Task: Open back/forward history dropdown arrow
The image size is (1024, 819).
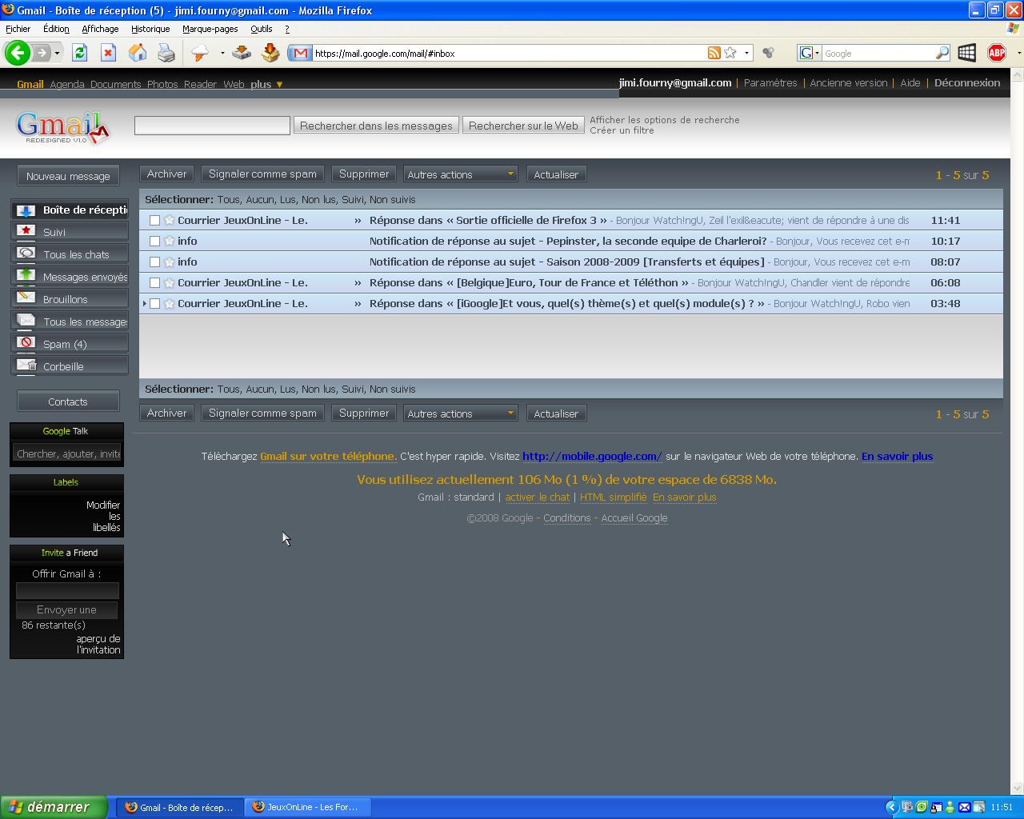Action: tap(57, 54)
